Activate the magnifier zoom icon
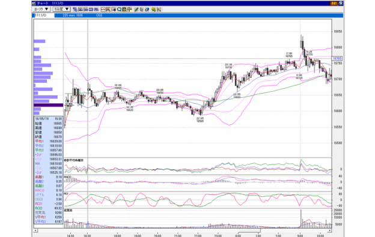 tap(119, 10)
